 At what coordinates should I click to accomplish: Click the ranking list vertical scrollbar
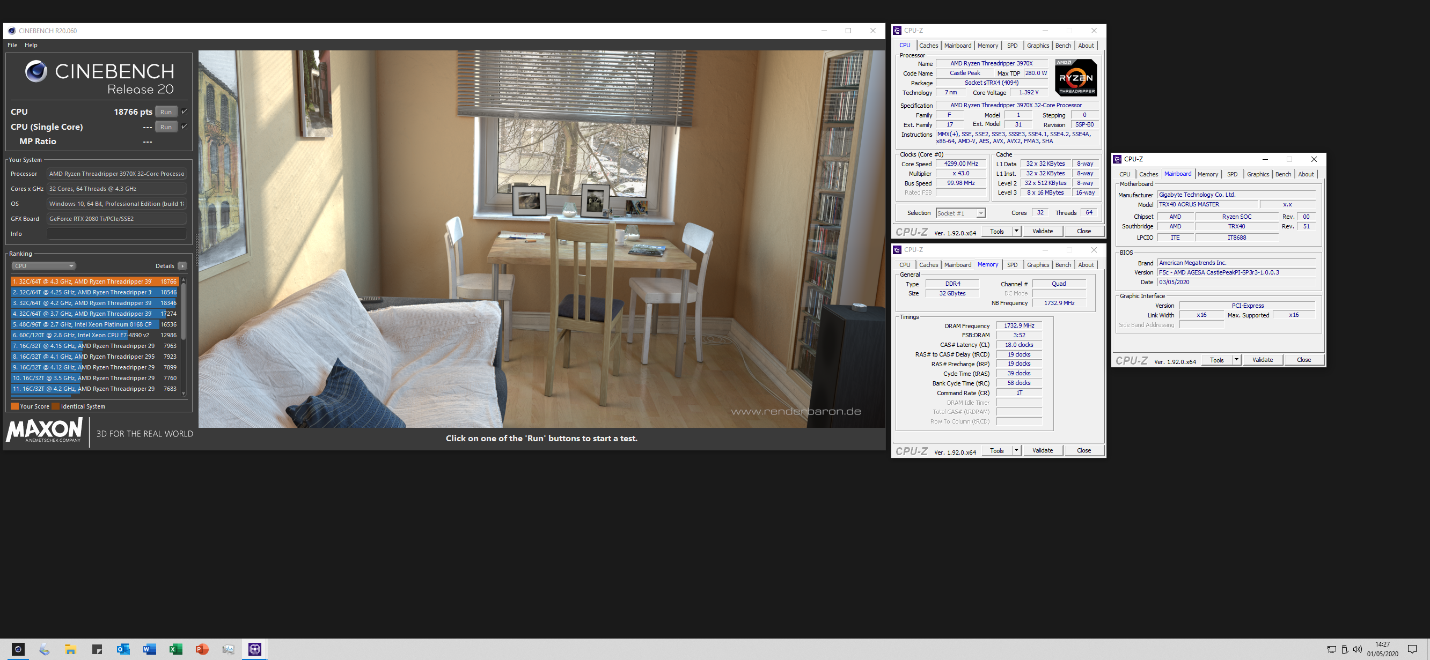183,310
